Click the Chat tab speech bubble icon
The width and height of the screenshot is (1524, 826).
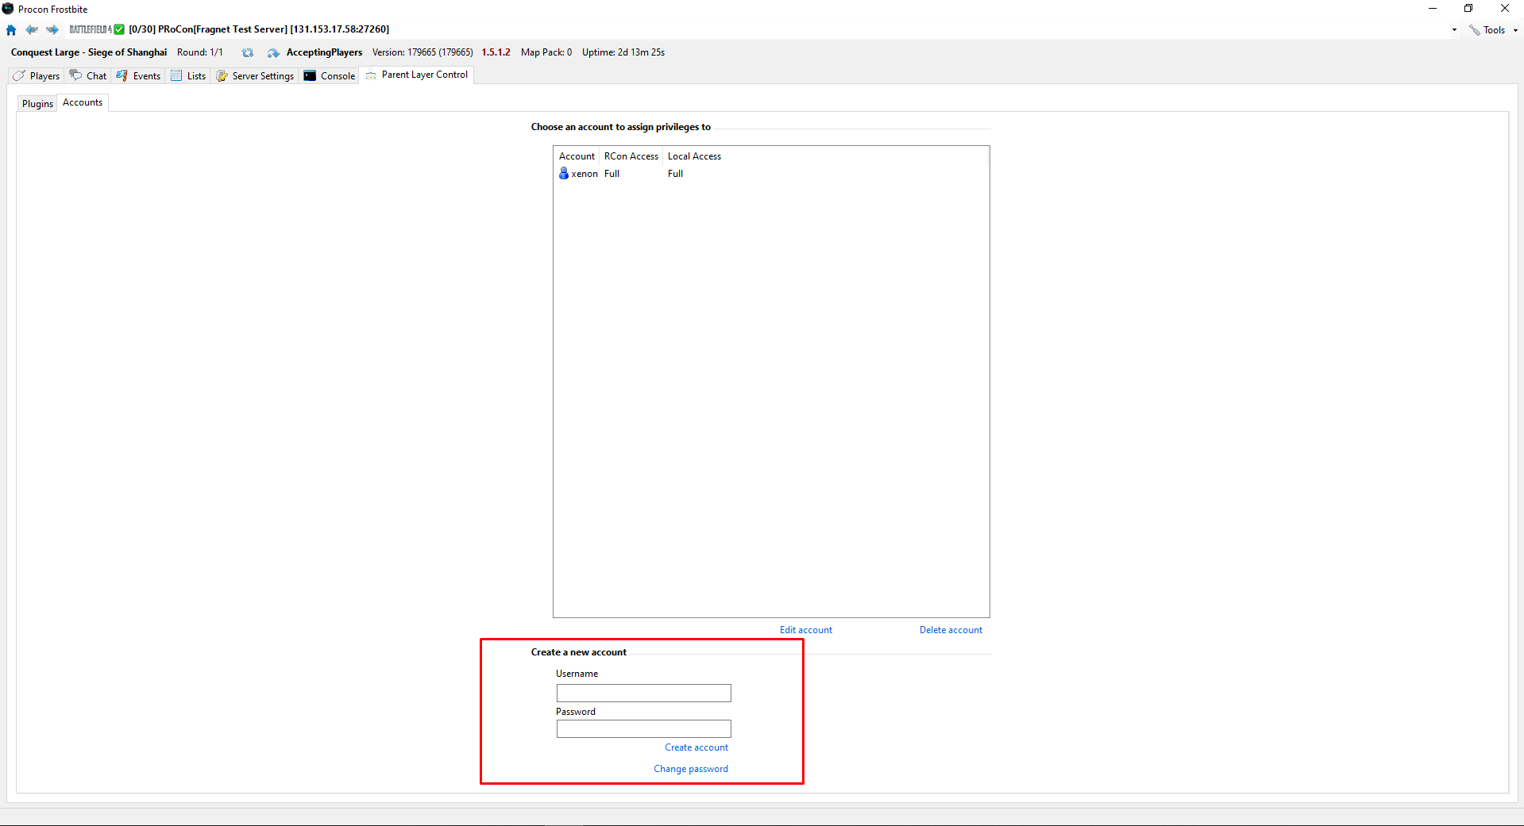point(76,75)
